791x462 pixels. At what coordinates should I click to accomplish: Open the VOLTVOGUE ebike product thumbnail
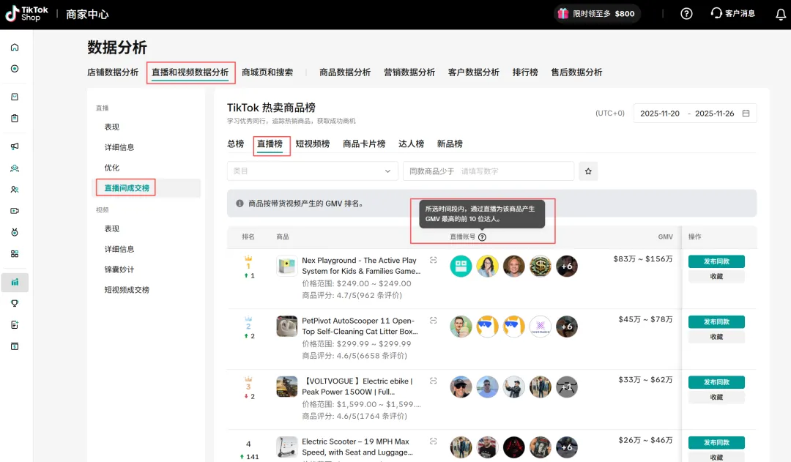(x=286, y=387)
